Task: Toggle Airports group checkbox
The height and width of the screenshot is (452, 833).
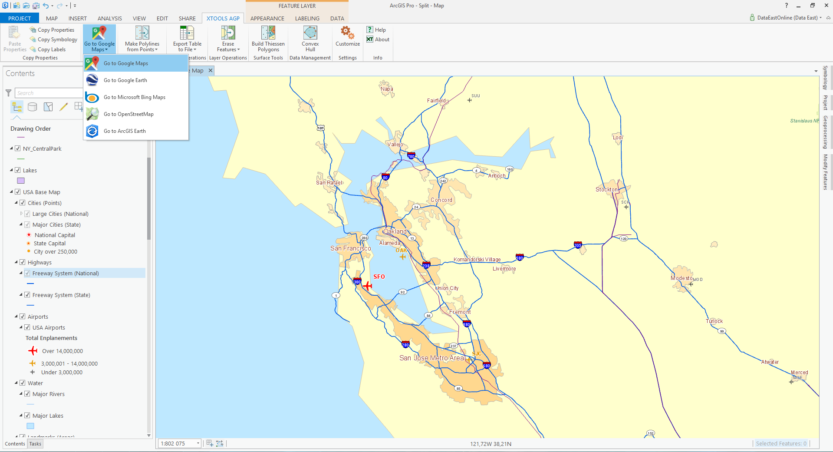Action: coord(23,317)
